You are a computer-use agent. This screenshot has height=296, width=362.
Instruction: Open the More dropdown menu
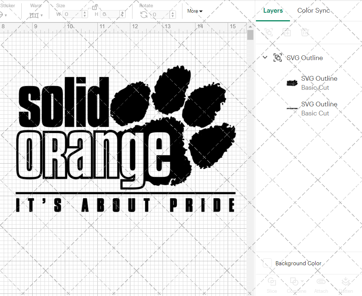tap(195, 11)
